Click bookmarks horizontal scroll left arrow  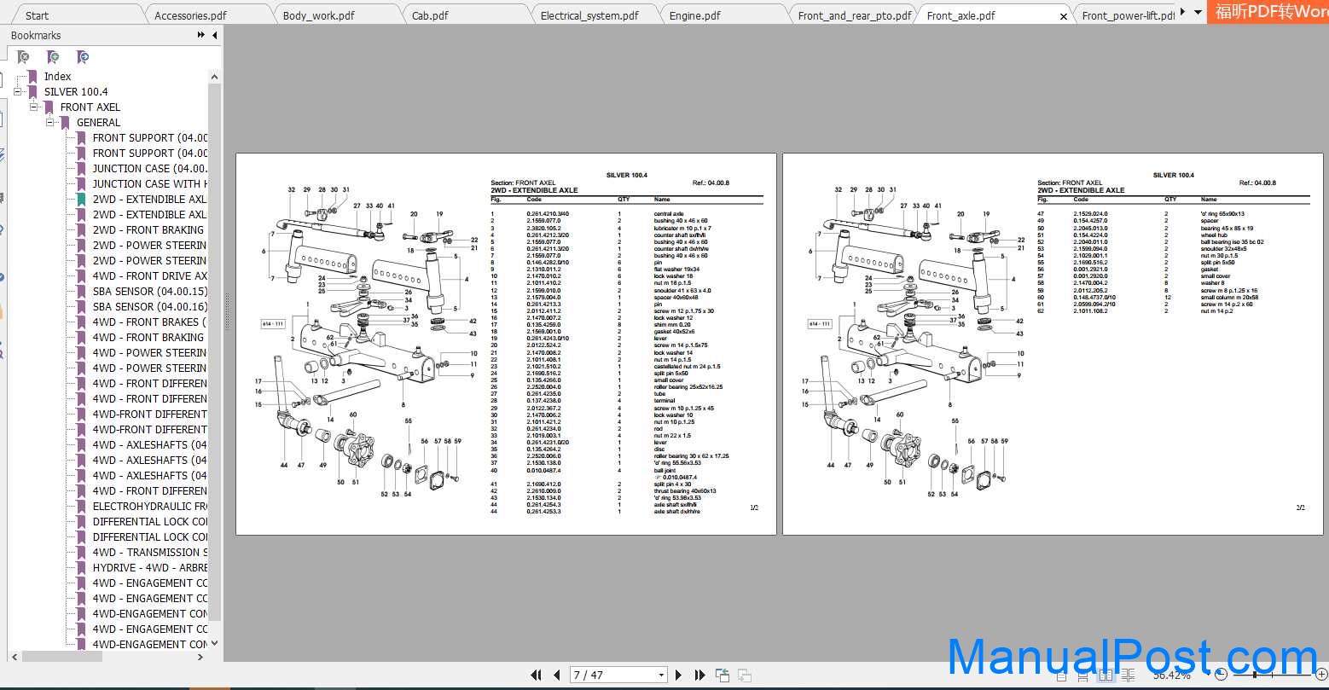coord(15,657)
